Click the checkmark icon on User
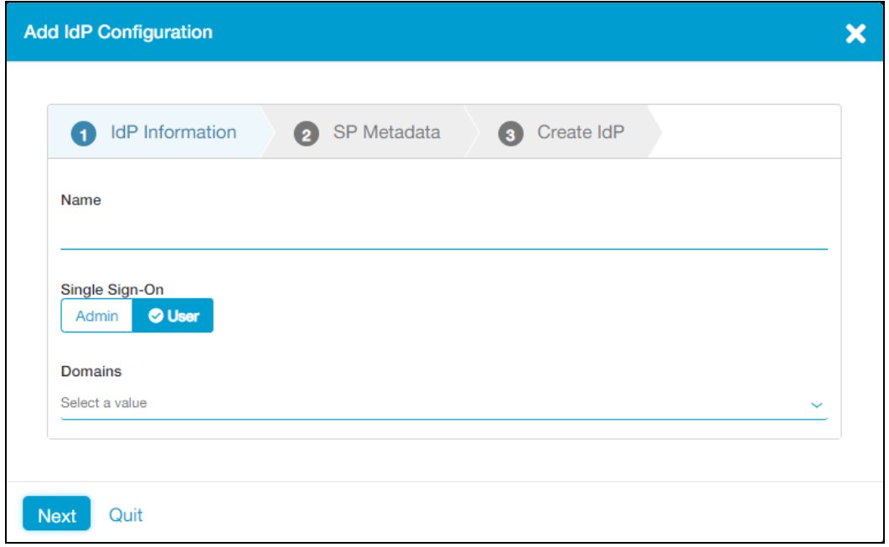This screenshot has width=889, height=547. pyautogui.click(x=156, y=316)
